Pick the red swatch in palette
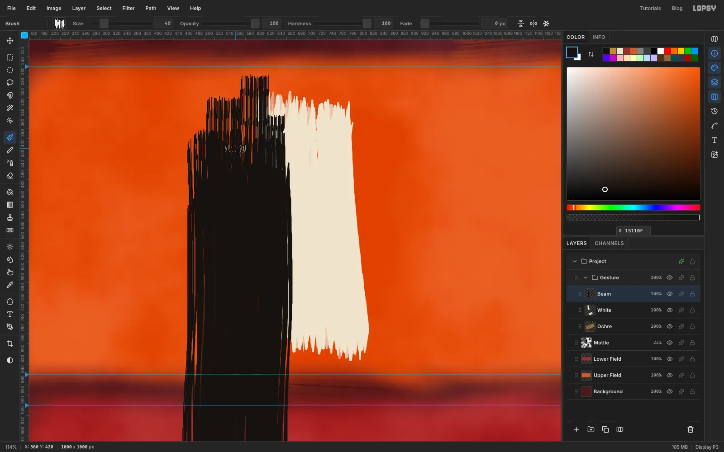724x452 pixels. pos(667,51)
